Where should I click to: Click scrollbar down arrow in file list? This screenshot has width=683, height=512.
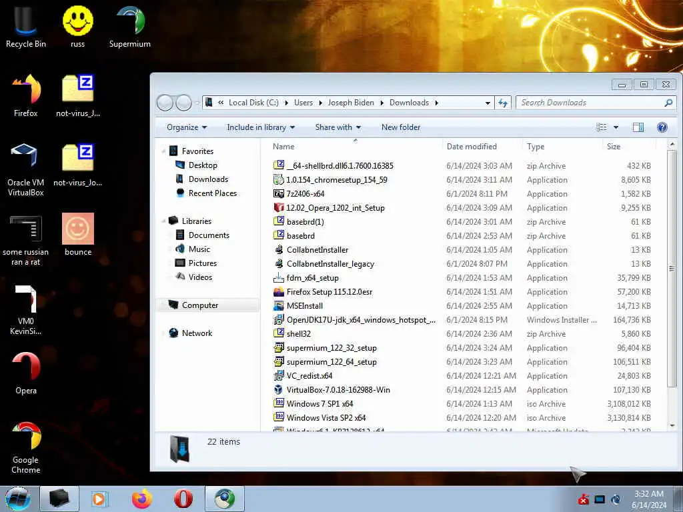(x=672, y=425)
